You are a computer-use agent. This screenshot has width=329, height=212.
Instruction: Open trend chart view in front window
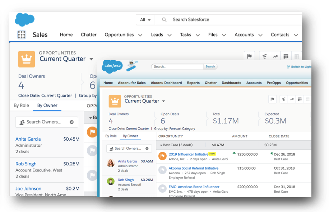(292, 99)
